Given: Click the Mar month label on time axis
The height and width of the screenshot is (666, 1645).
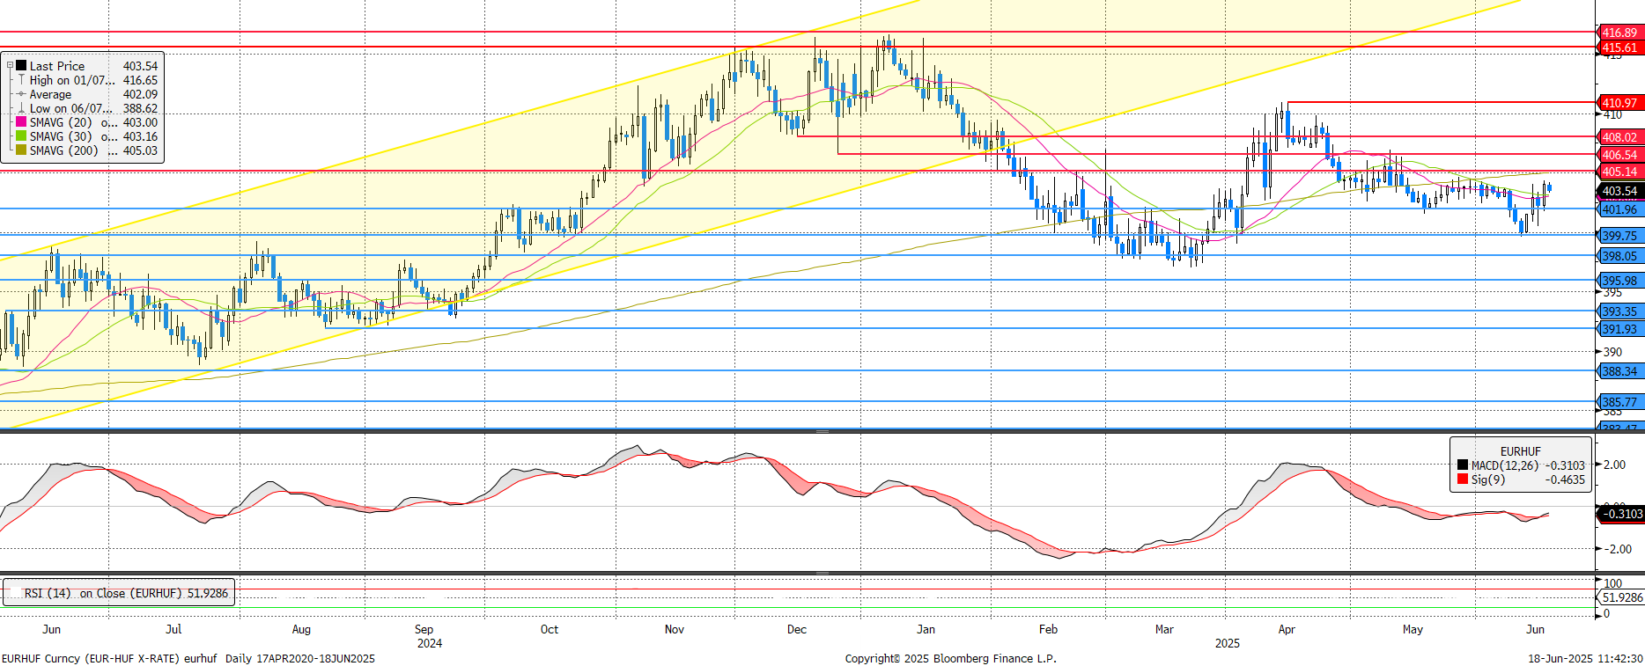Looking at the screenshot, I should click(x=1164, y=629).
